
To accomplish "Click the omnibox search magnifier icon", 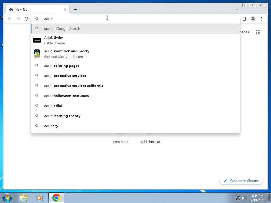I will tap(37, 19).
